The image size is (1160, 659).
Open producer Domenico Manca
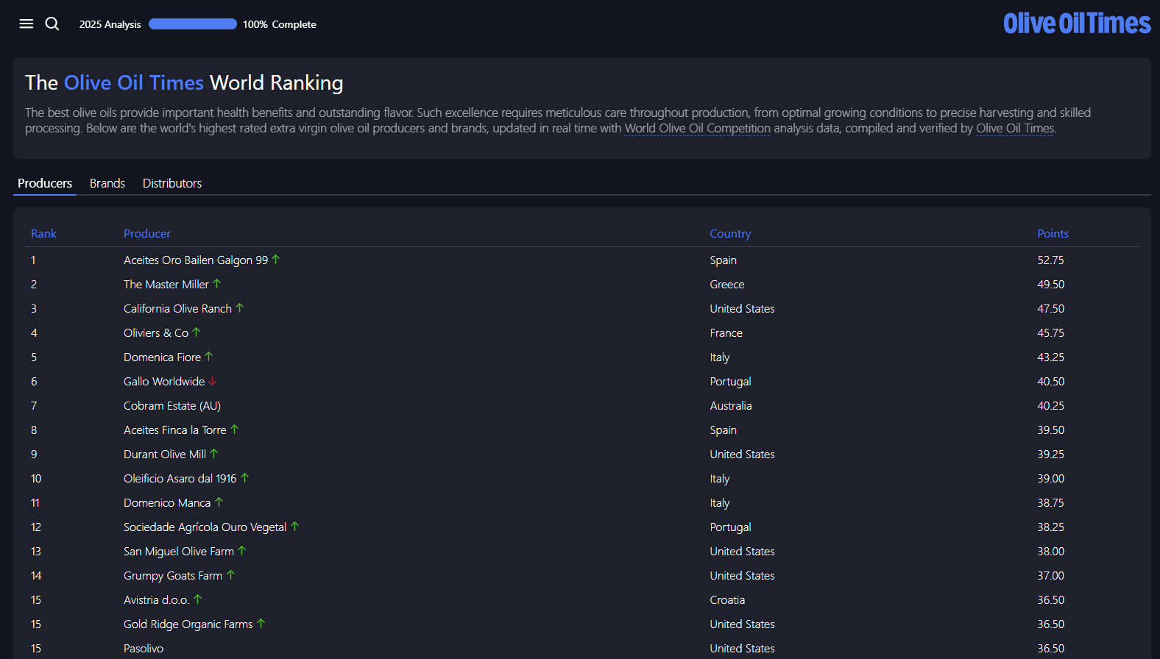click(x=167, y=503)
